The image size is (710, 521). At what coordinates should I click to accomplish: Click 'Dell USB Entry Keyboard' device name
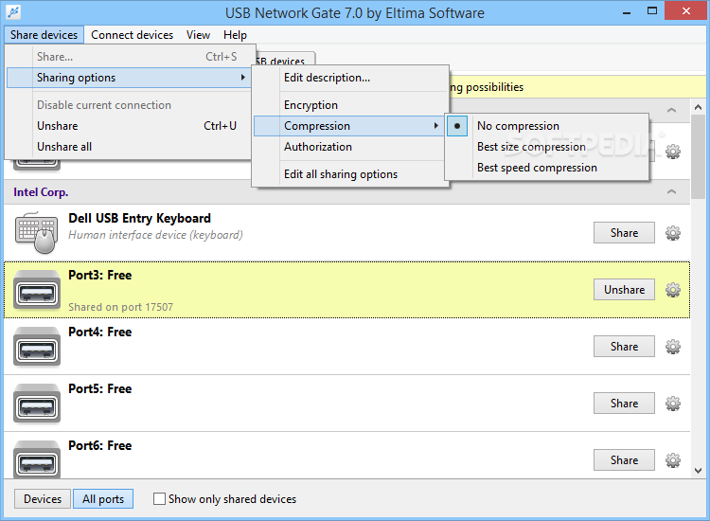[139, 219]
